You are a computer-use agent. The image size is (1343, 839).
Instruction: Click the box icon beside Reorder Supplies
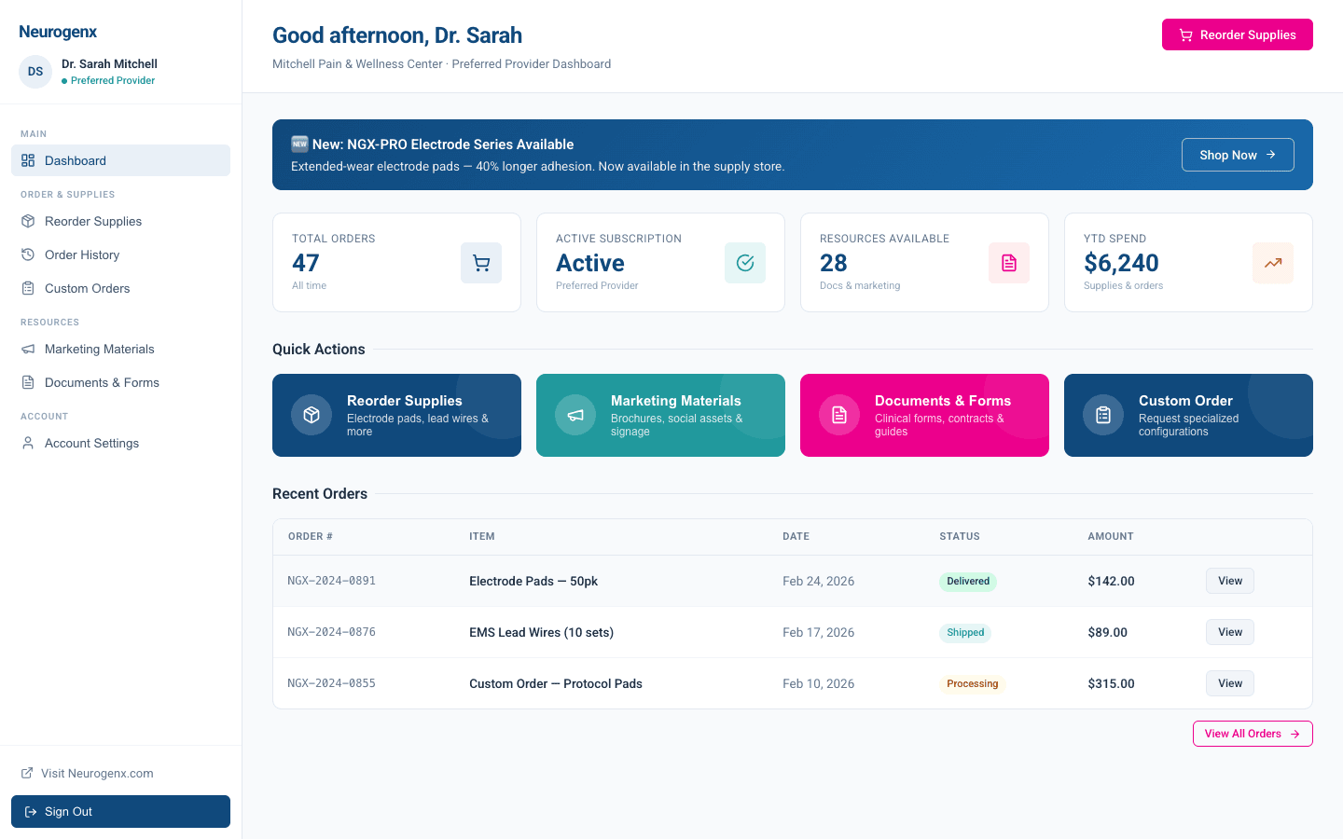pos(27,221)
